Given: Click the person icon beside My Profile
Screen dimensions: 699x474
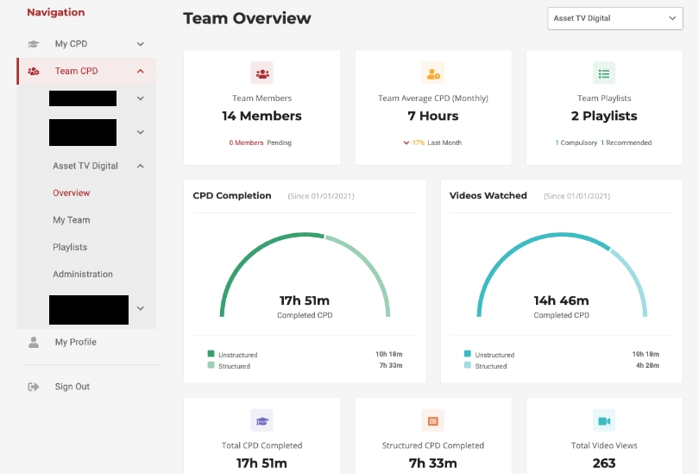Looking at the screenshot, I should click(34, 343).
